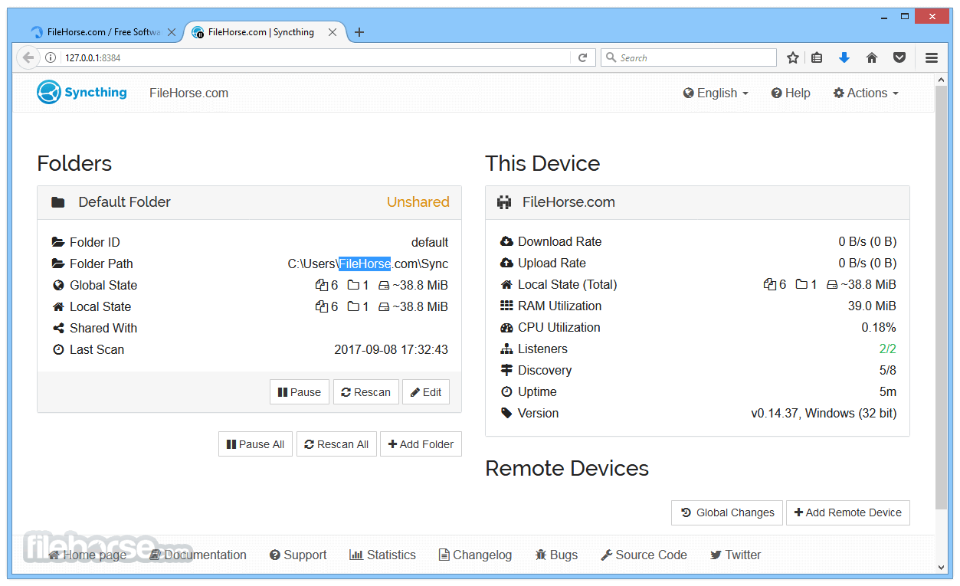Click the Syncthing logo icon
This screenshot has height=586, width=960.
point(48,92)
